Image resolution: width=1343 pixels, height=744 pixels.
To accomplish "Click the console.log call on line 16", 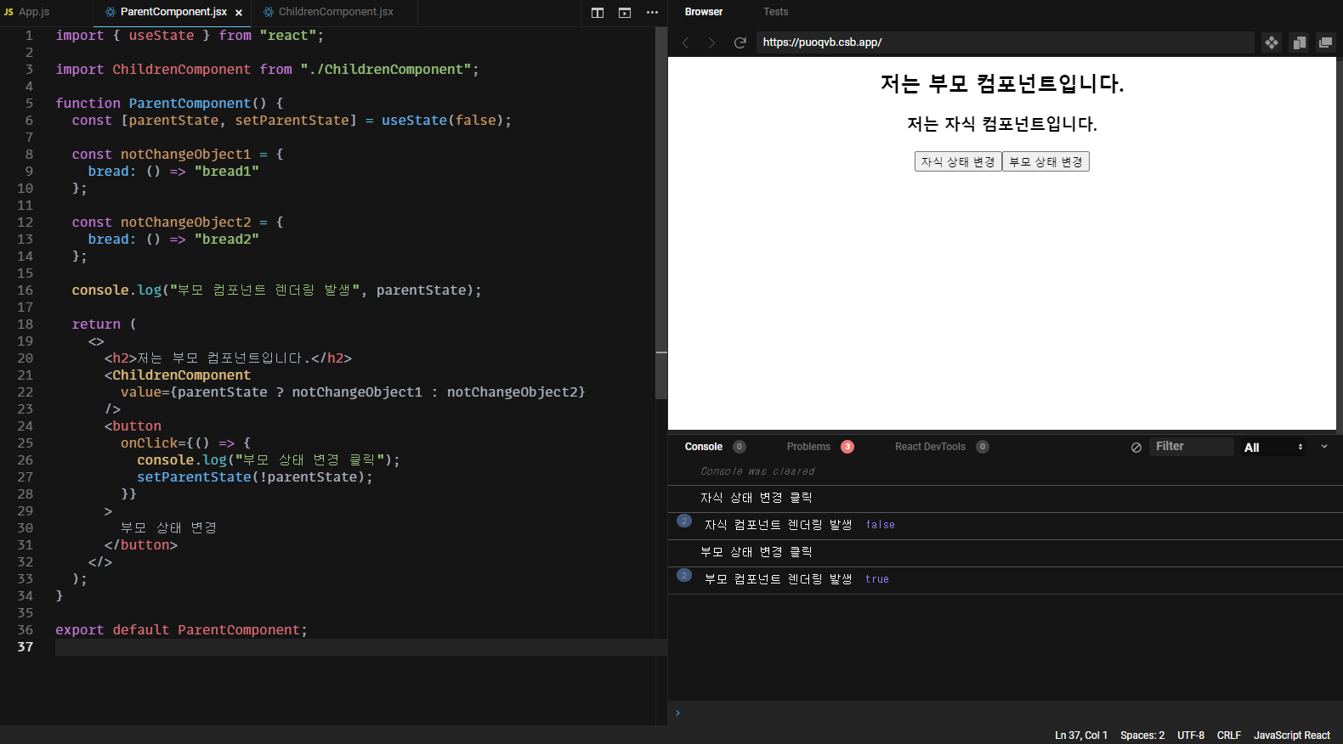I will 276,290.
